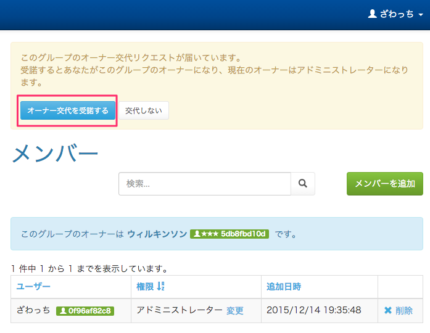Click the X icon in the delete column
The width and height of the screenshot is (430, 333).
pos(388,310)
